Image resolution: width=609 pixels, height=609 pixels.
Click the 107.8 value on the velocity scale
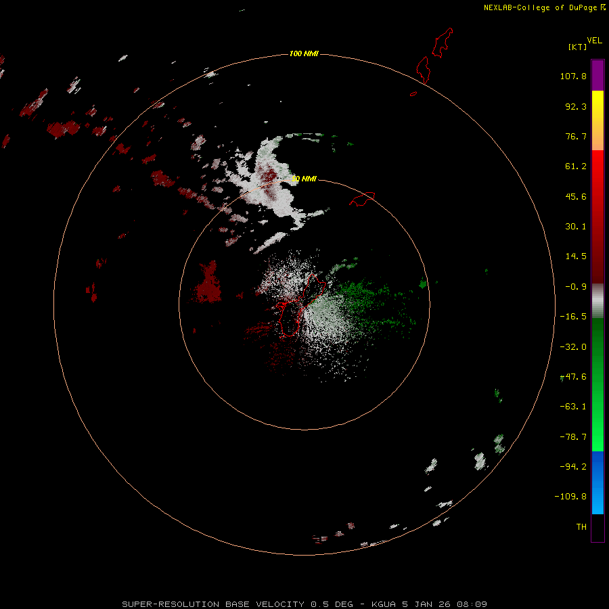coord(573,76)
